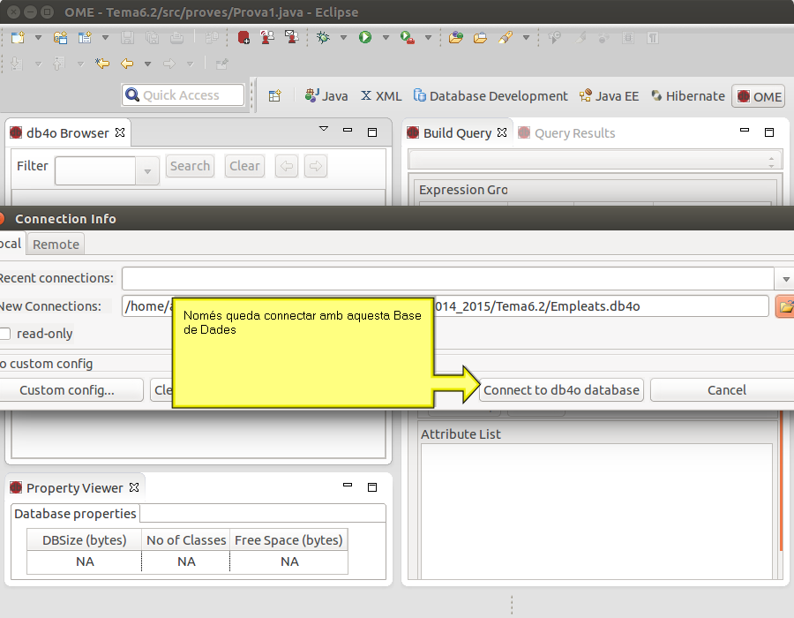Open the External Tools dropdown arrow

pos(428,37)
